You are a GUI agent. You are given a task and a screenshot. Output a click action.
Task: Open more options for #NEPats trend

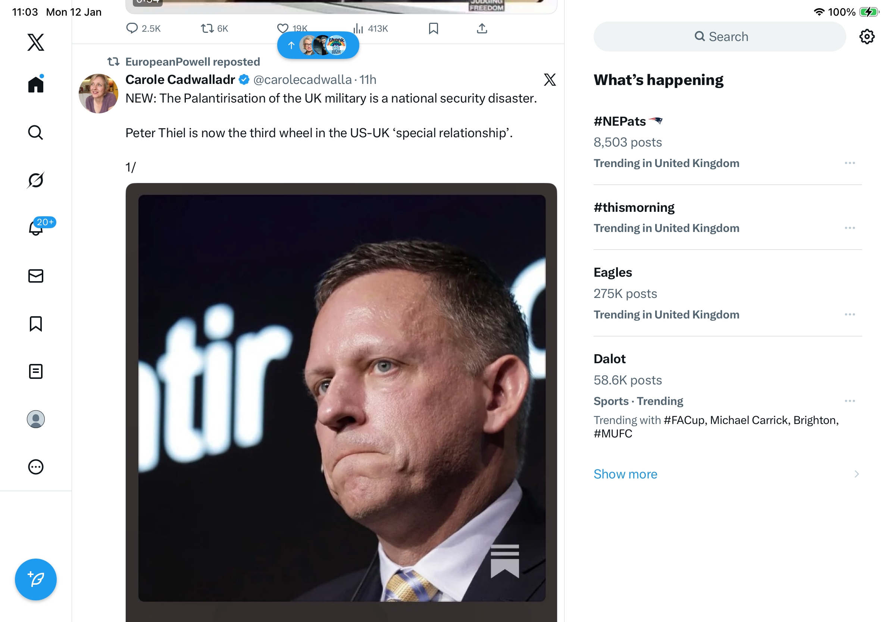pos(850,163)
